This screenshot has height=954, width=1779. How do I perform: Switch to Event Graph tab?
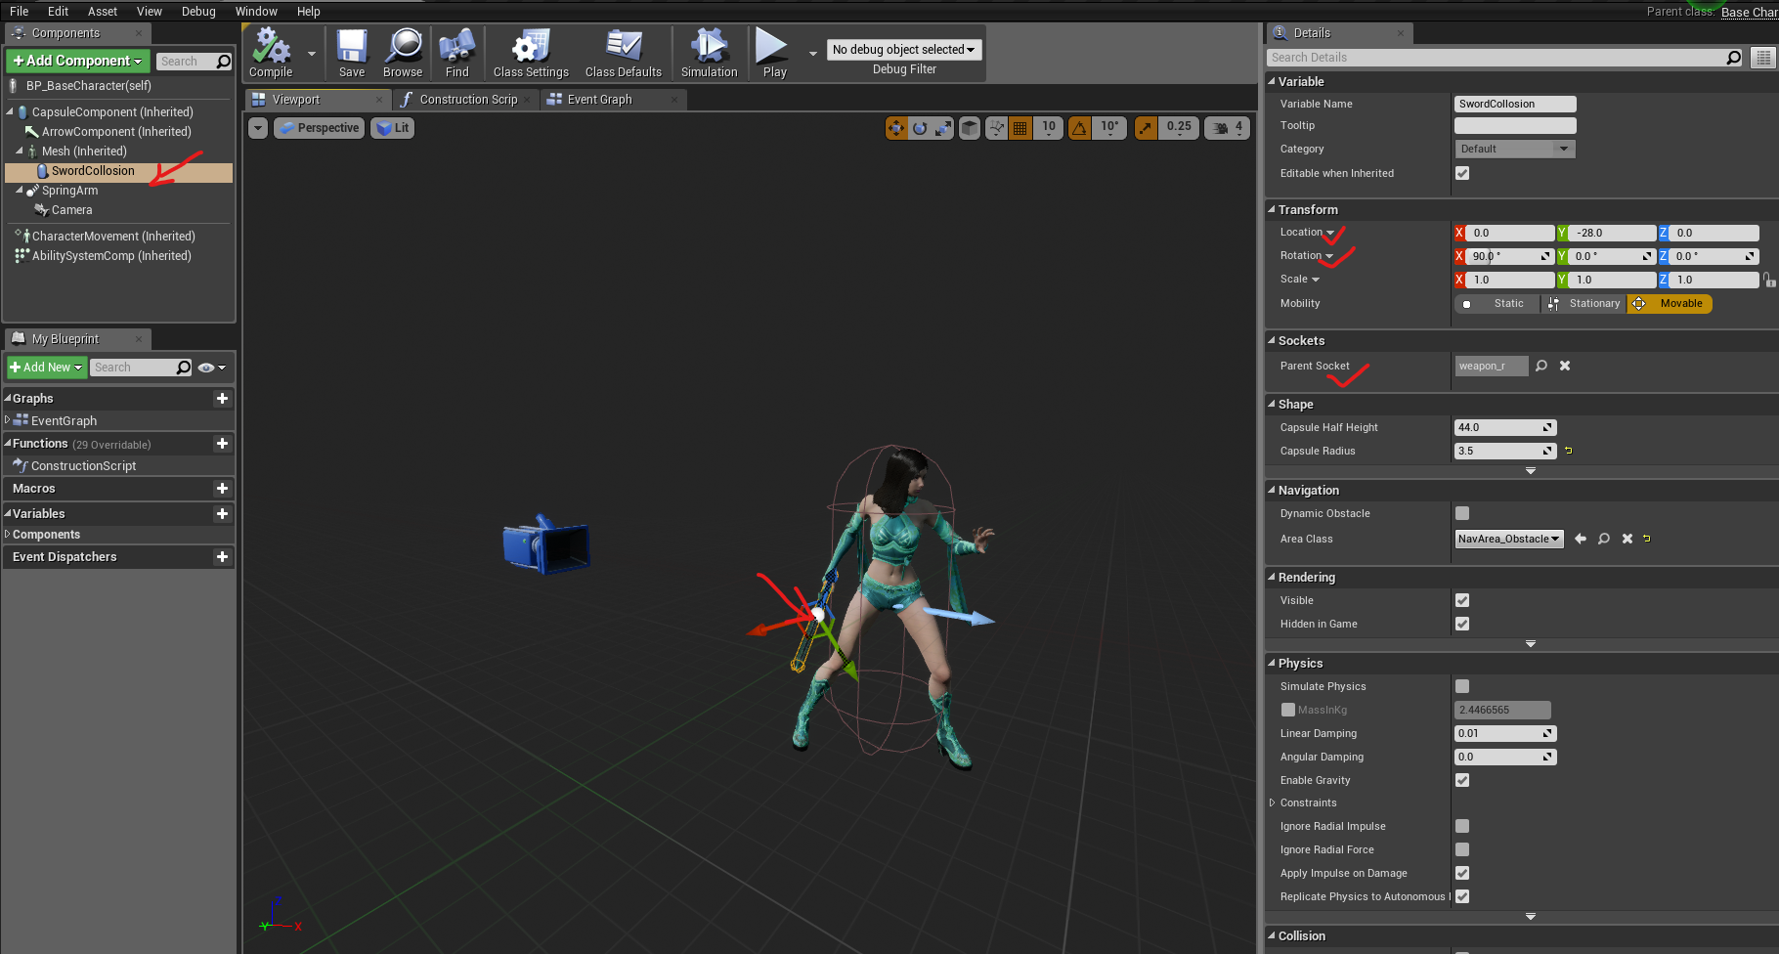point(612,100)
